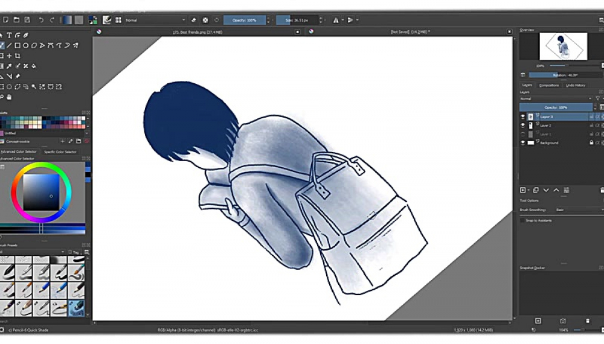This screenshot has height=344, width=604.
Task: Click the Overview canvas thumbnail
Action: 562,46
